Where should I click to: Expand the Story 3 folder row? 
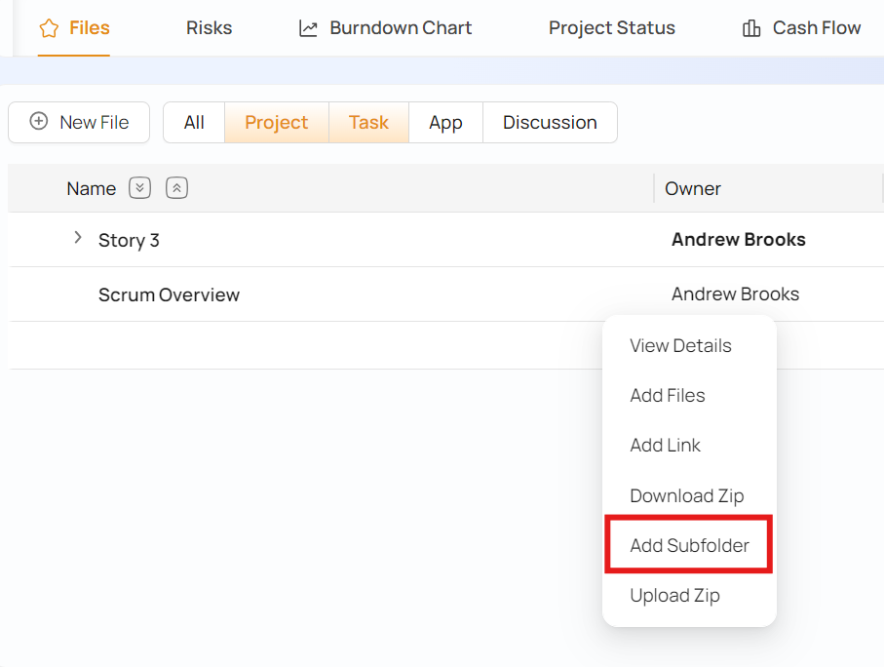click(78, 238)
